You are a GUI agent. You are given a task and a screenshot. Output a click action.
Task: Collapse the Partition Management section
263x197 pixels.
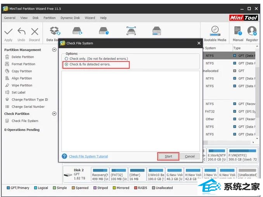(x=54, y=49)
